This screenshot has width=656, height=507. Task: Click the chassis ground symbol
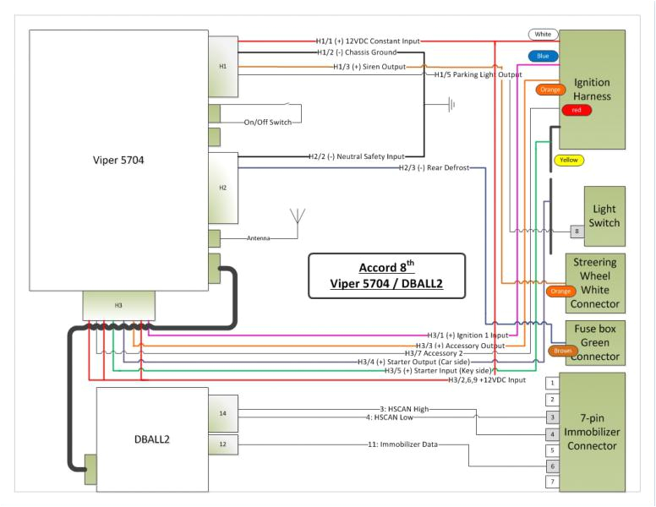coord(452,105)
